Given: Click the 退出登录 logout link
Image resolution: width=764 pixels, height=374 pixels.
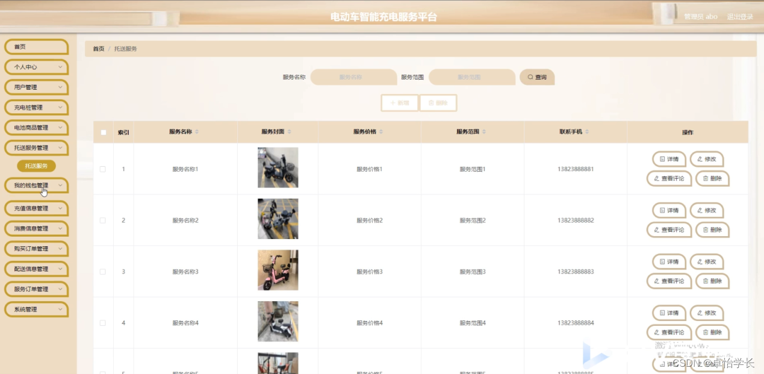Looking at the screenshot, I should 740,17.
